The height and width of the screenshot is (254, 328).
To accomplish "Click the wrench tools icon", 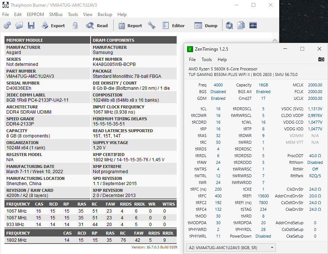I will [x=152, y=25].
